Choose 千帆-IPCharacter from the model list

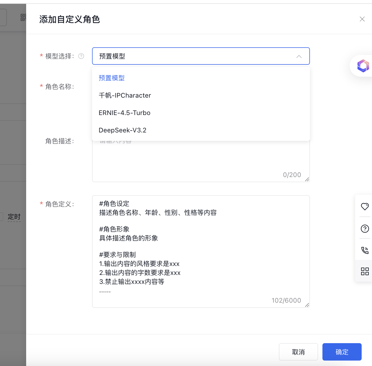click(x=125, y=95)
